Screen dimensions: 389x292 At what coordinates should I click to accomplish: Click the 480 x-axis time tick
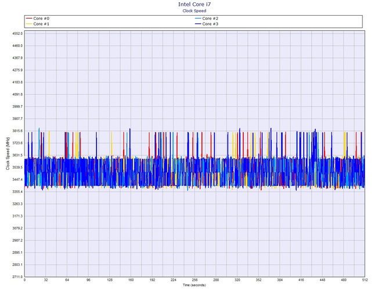(344, 280)
